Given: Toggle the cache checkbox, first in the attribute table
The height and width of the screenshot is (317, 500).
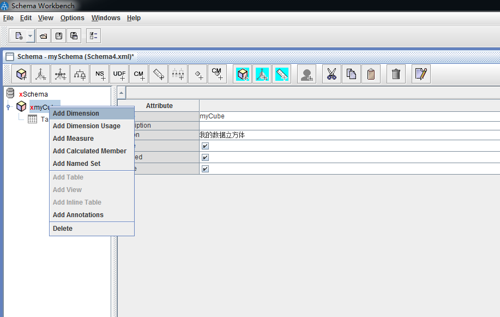Looking at the screenshot, I should point(206,146).
